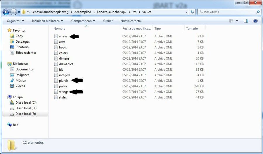Image resolution: width=263 pixels, height=154 pixels.
Task: Open the Vídeos library
Action: [x=20, y=86]
